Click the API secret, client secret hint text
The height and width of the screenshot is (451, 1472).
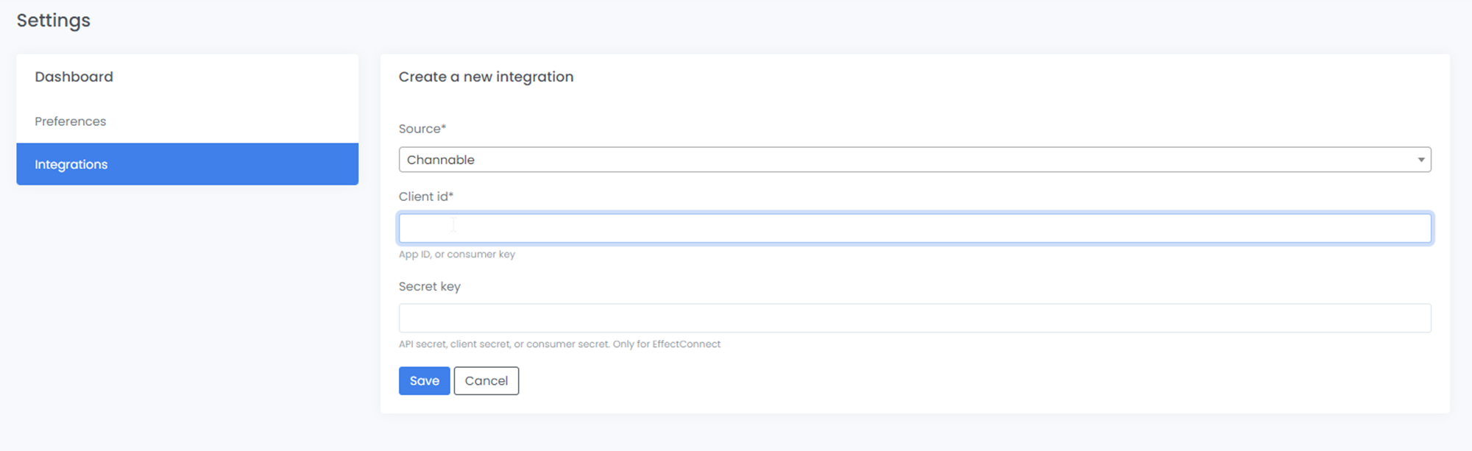pos(559,344)
